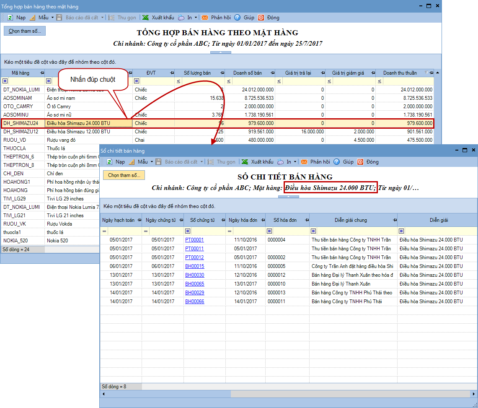The height and width of the screenshot is (408, 478).
Task: Click the Mẫu template icon in Sổ chi tiết toolbar
Action: coord(132,162)
